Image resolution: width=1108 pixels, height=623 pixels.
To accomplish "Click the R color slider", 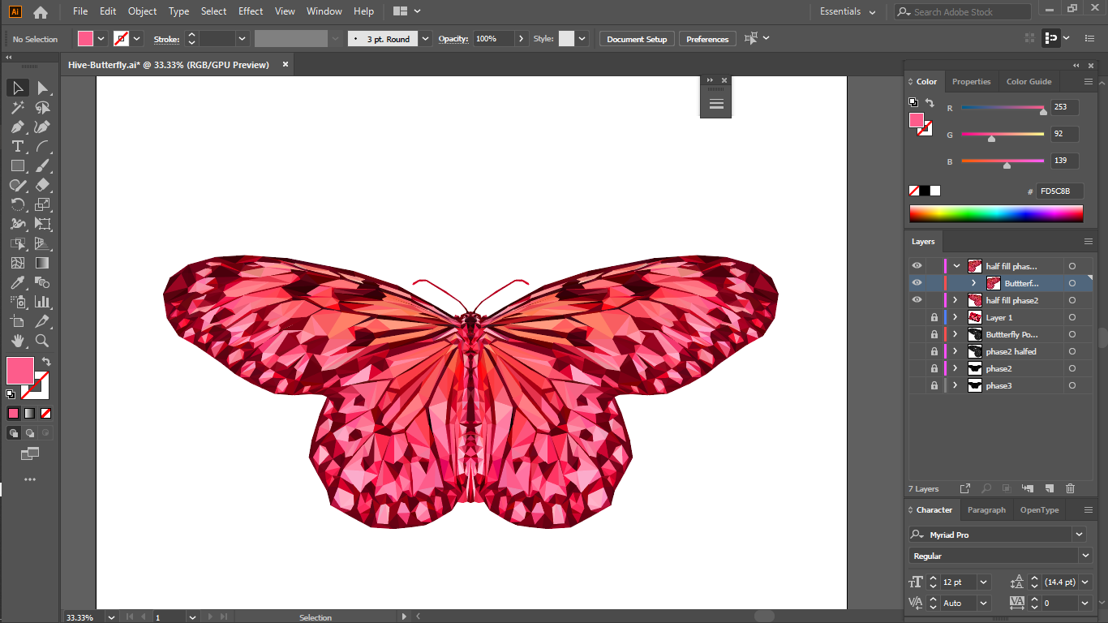I will click(1003, 108).
